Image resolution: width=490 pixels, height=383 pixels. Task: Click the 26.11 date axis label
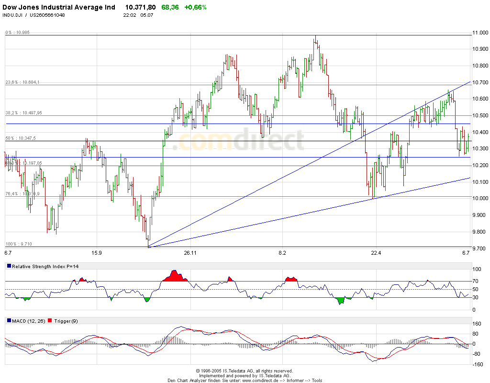pos(190,253)
